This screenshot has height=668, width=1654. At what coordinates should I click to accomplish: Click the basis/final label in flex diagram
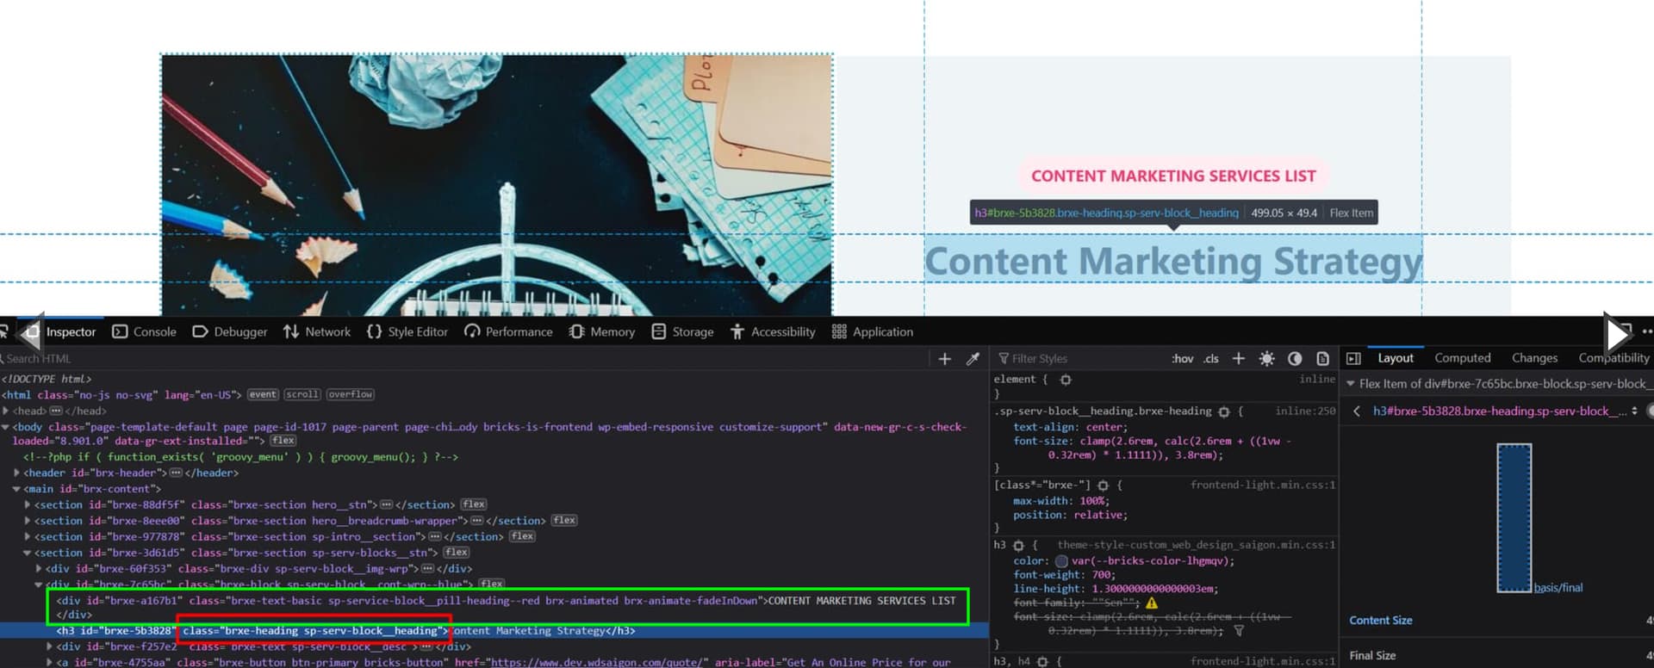click(1558, 588)
